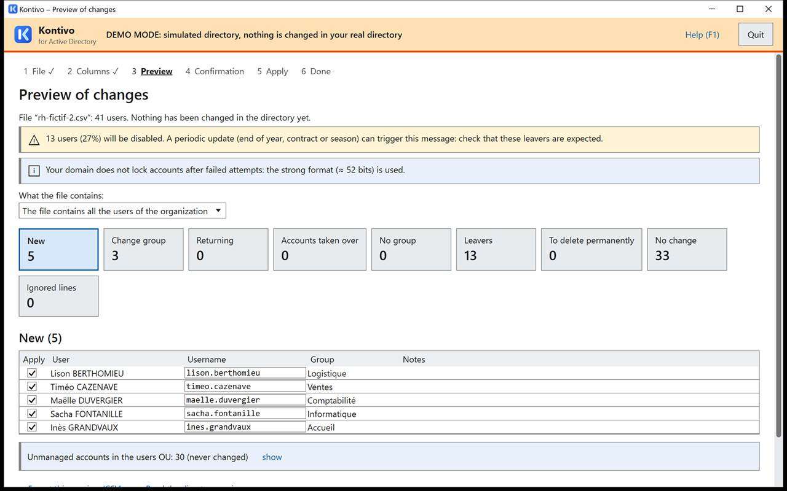Uncheck the Apply box for Lison BERTHOMIEU
The height and width of the screenshot is (491, 787).
pos(32,373)
